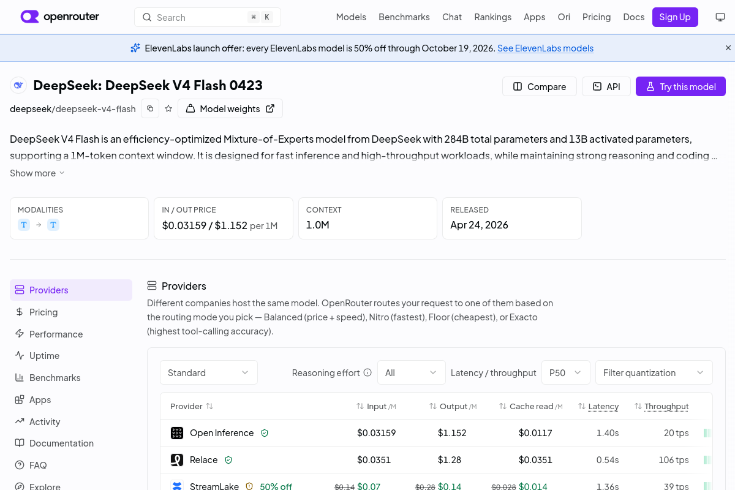Select Apps sidebar item
Image resolution: width=735 pixels, height=490 pixels.
[x=71, y=399]
